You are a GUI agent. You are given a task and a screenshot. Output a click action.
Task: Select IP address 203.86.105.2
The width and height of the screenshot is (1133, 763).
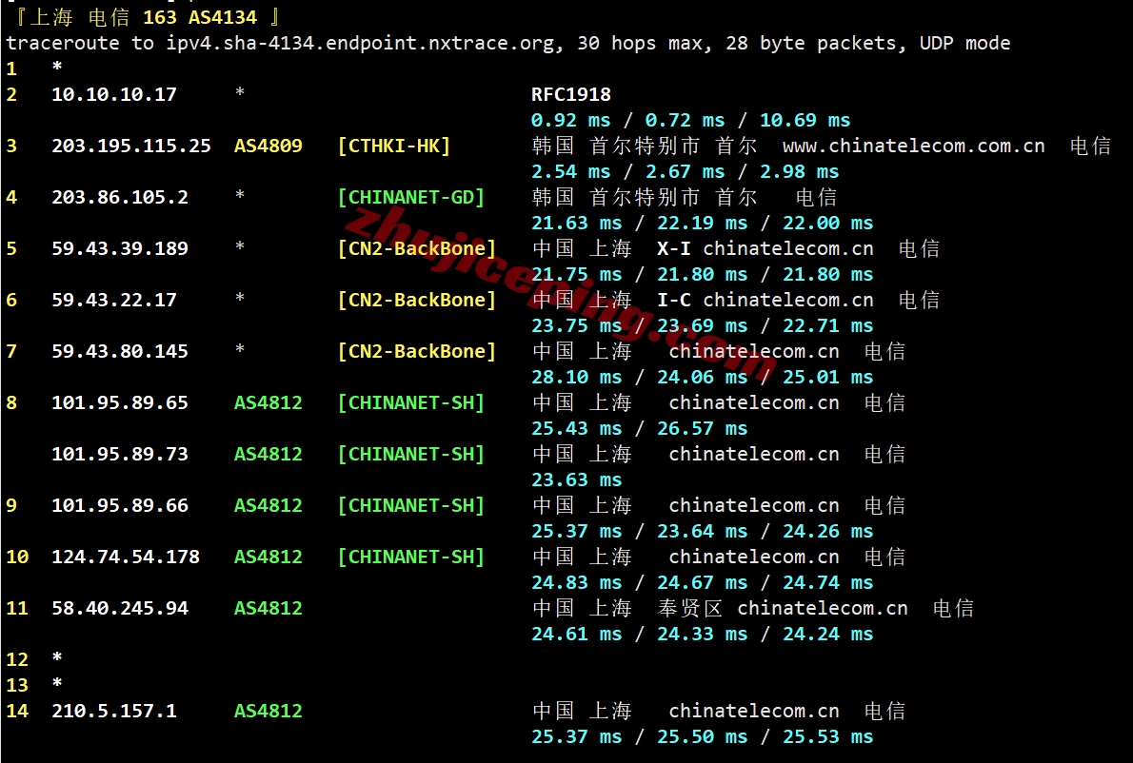pos(120,197)
